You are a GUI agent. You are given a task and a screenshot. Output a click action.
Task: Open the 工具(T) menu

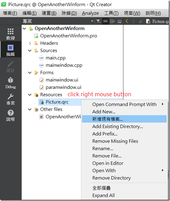click(x=111, y=13)
